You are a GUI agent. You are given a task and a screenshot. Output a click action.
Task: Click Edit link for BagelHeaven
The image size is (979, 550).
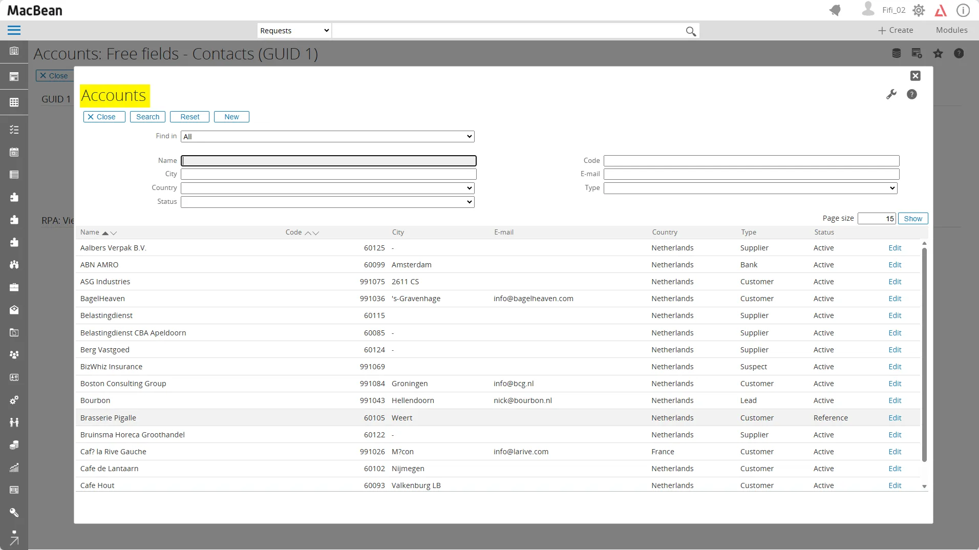[x=895, y=299]
